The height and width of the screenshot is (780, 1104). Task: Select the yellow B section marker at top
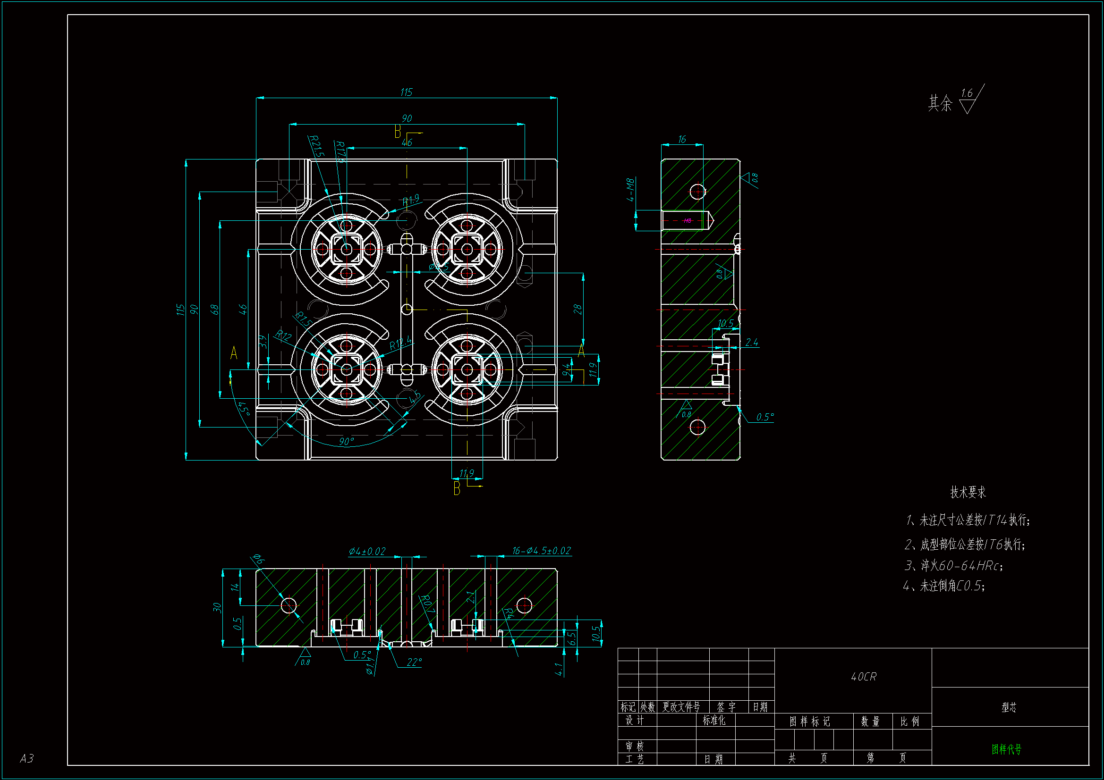[398, 132]
